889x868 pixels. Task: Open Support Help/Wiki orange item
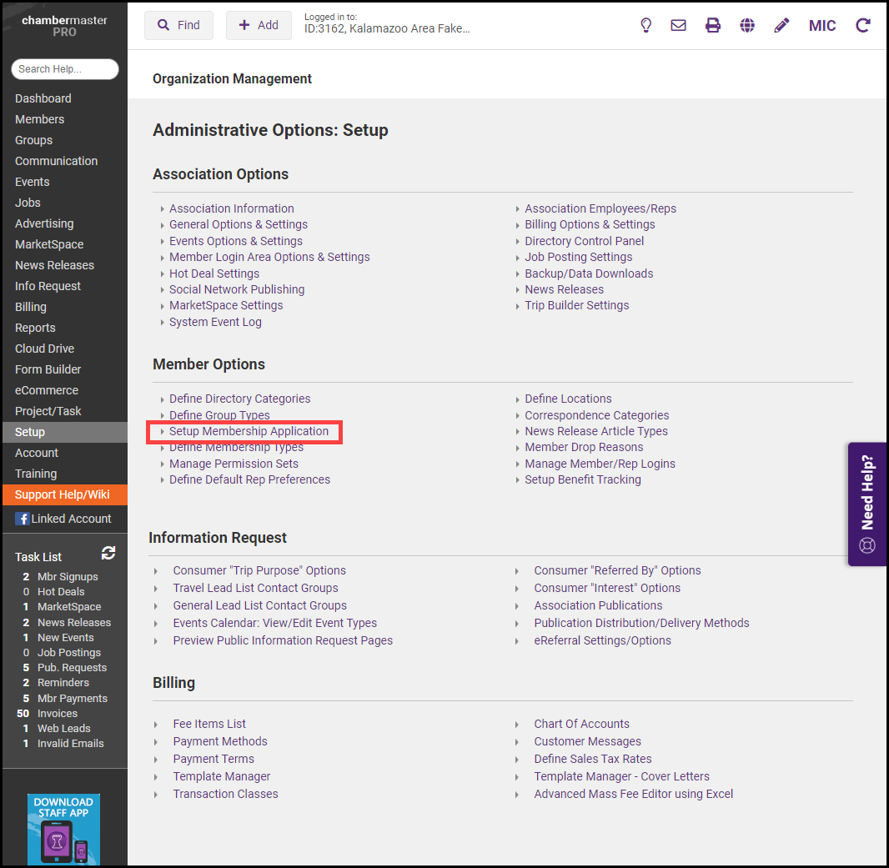[63, 494]
